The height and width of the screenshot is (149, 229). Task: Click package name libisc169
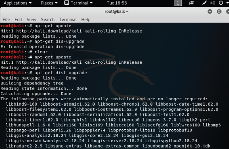coord(91,125)
